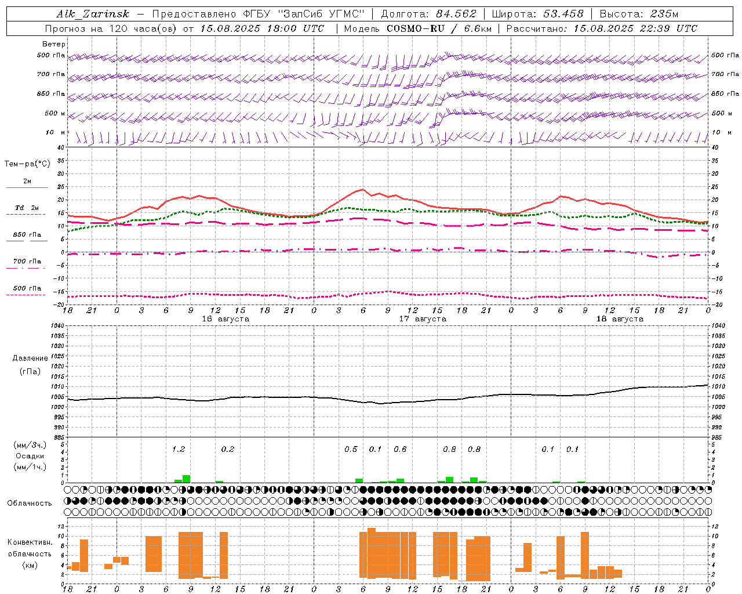The width and height of the screenshot is (742, 594).
Task: Click the precipitation value "0.2"
Action: 228,449
